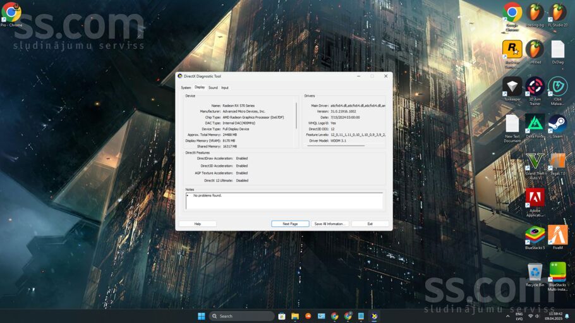The height and width of the screenshot is (323, 575).
Task: Open Google Chrome desktop shortcut at top right
Action: click(x=512, y=16)
